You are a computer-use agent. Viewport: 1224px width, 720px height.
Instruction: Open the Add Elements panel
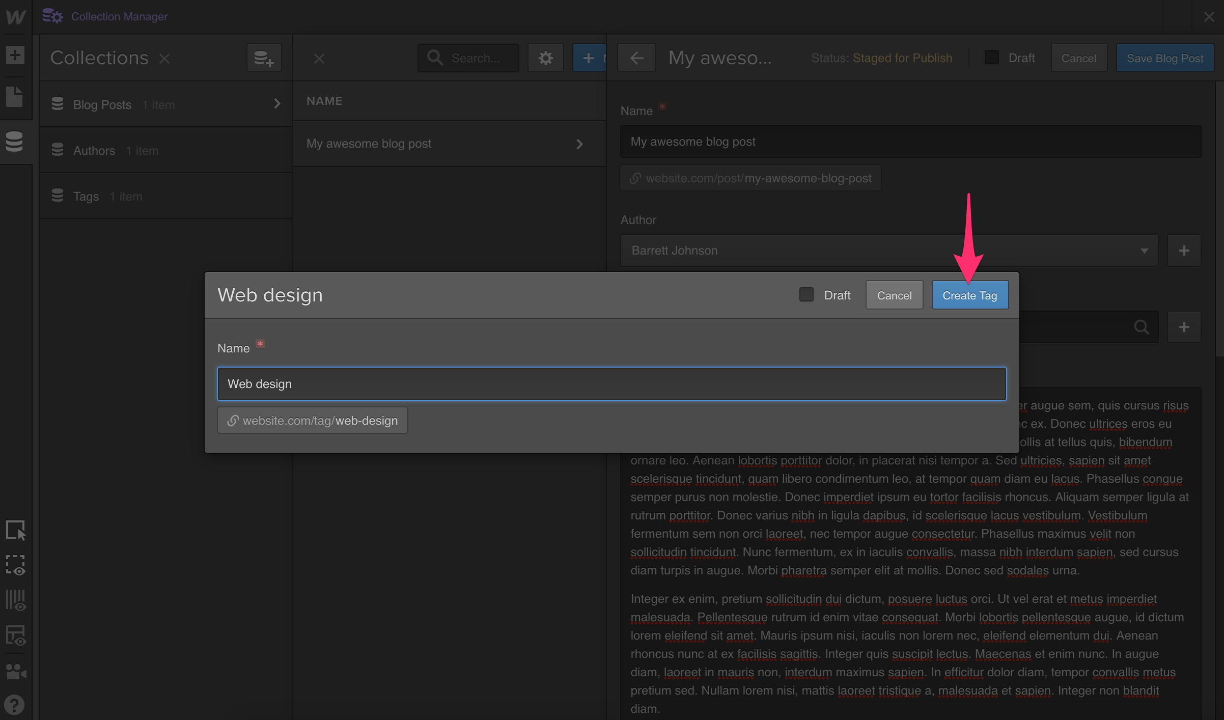click(15, 55)
